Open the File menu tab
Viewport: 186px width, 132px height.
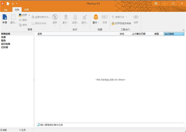tap(6, 10)
